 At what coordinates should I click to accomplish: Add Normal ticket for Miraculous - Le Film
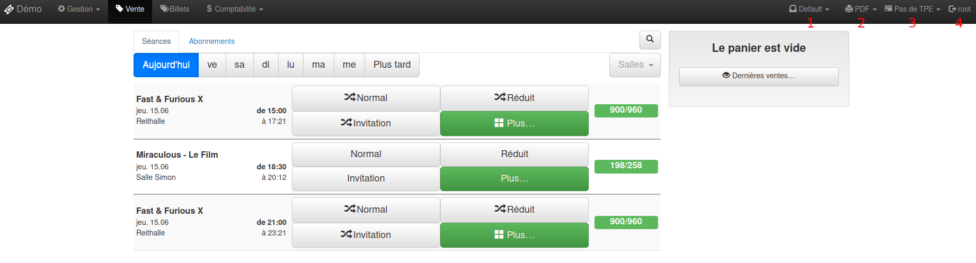click(366, 154)
